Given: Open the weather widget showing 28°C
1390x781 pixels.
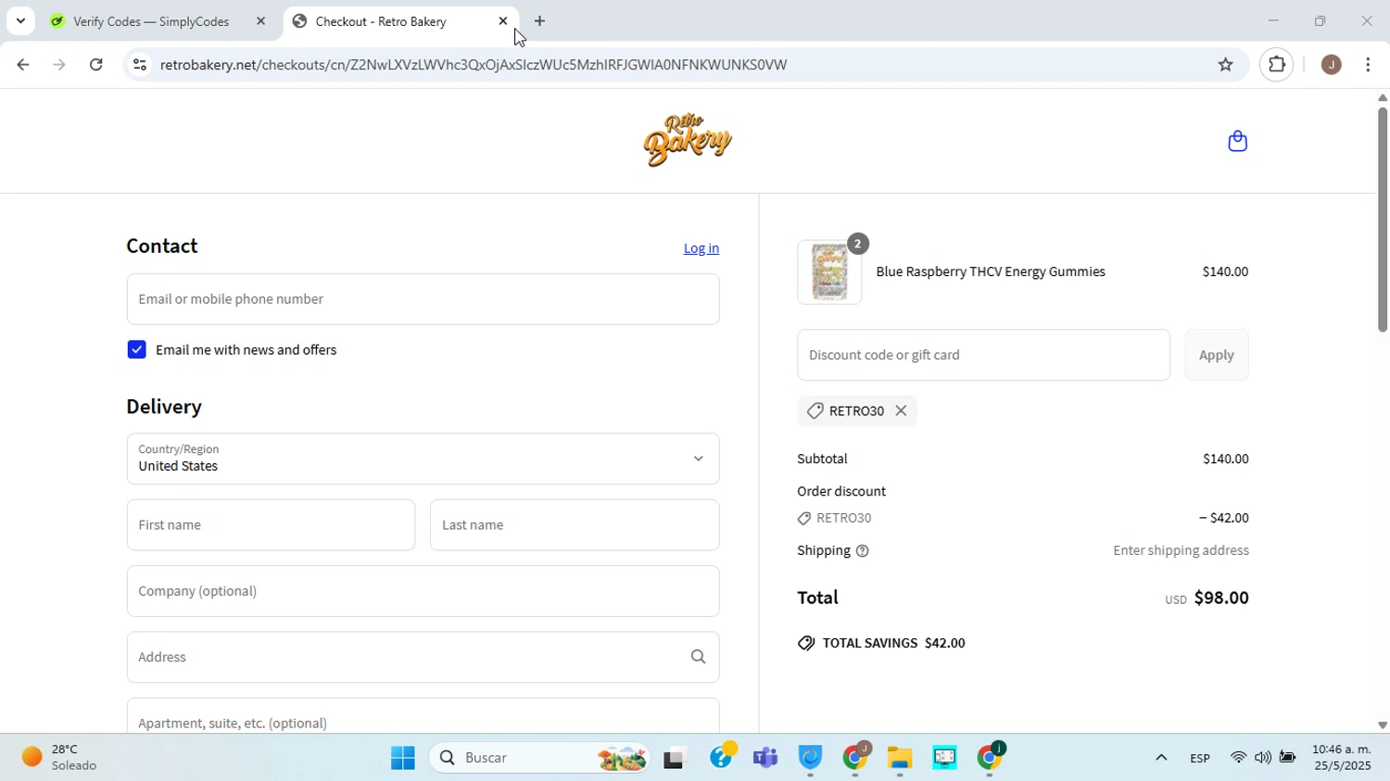Looking at the screenshot, I should pos(60,758).
